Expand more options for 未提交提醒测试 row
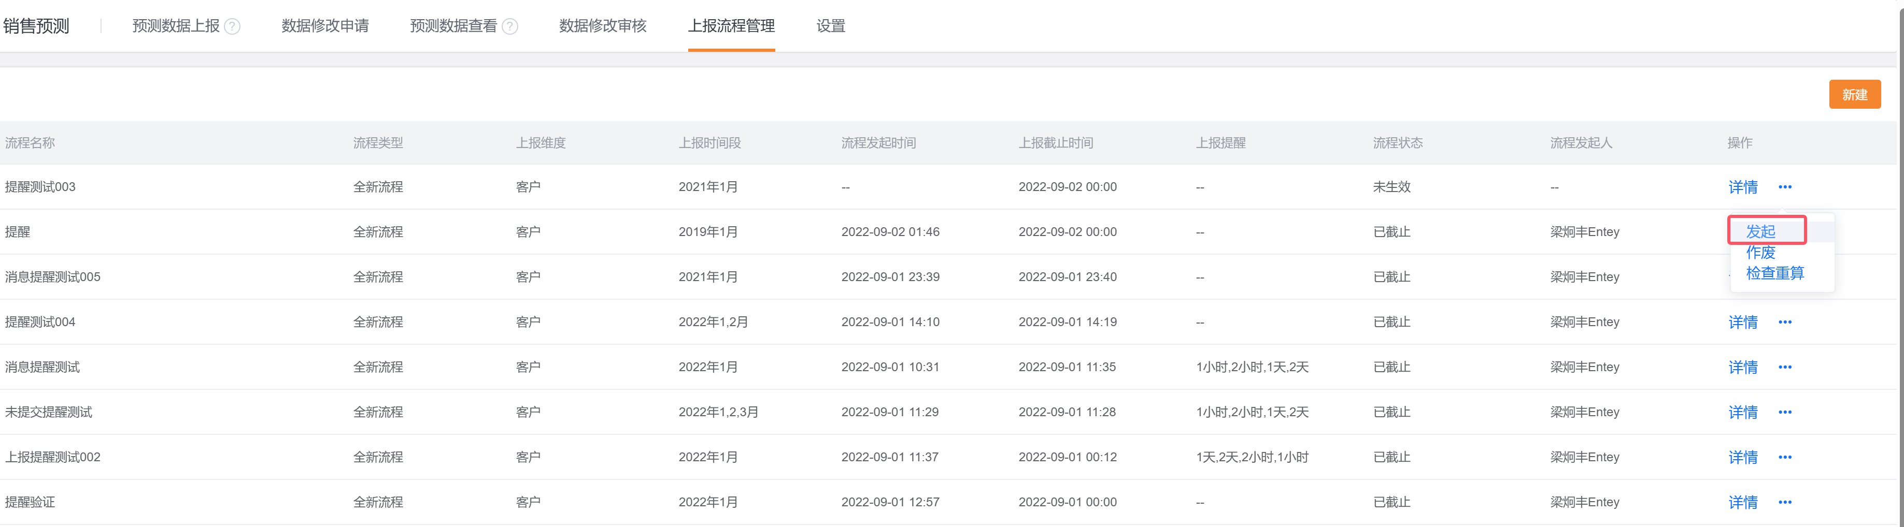Image resolution: width=1904 pixels, height=527 pixels. pos(1785,412)
